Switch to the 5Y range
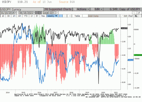 [37, 16]
